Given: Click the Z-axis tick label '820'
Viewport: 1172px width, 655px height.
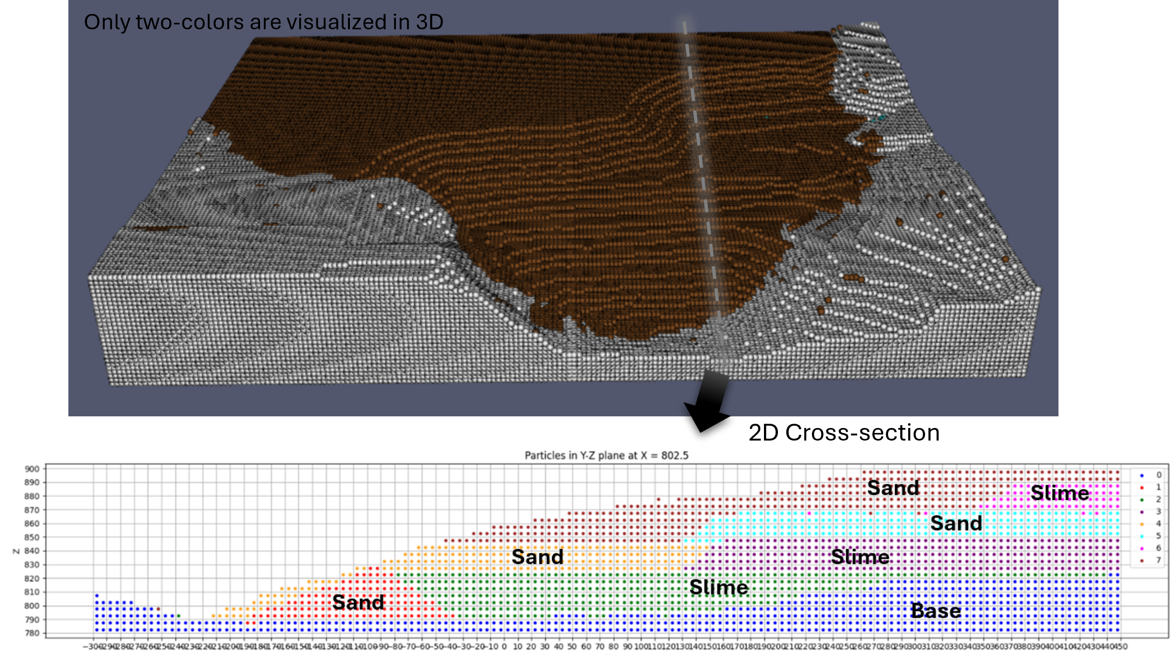Looking at the screenshot, I should pyautogui.click(x=32, y=579).
